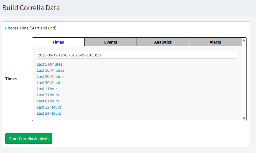Screen dimensions: 256x153
Task: Set time to Last 12 Hours
Action: (49, 107)
